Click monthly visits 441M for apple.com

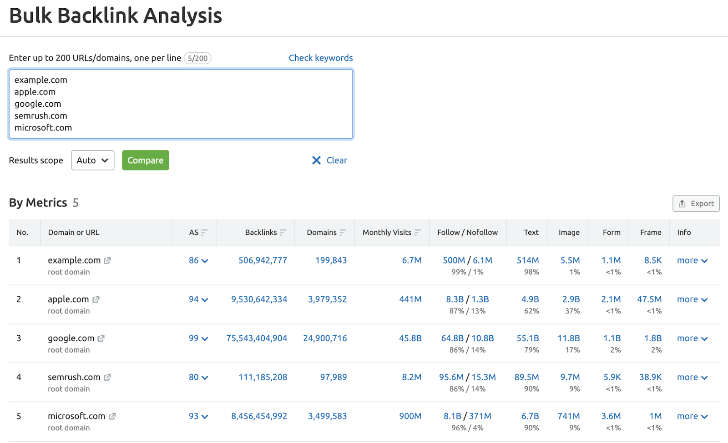point(410,299)
